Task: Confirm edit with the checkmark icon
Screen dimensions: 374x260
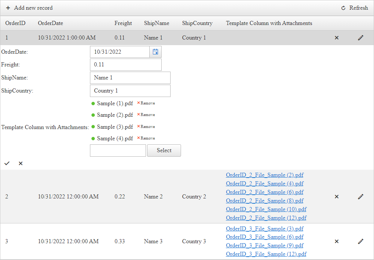Action: coord(7,163)
